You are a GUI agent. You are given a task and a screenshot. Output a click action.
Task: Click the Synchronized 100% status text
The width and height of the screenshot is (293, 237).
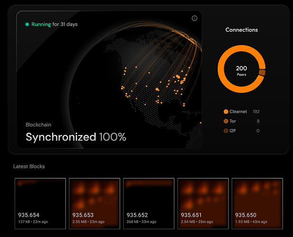tap(76, 137)
